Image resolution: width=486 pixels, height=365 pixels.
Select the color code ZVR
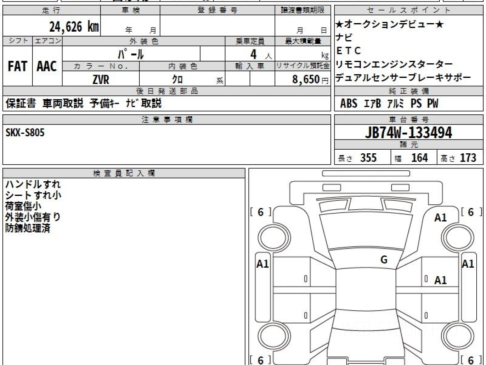point(101,80)
